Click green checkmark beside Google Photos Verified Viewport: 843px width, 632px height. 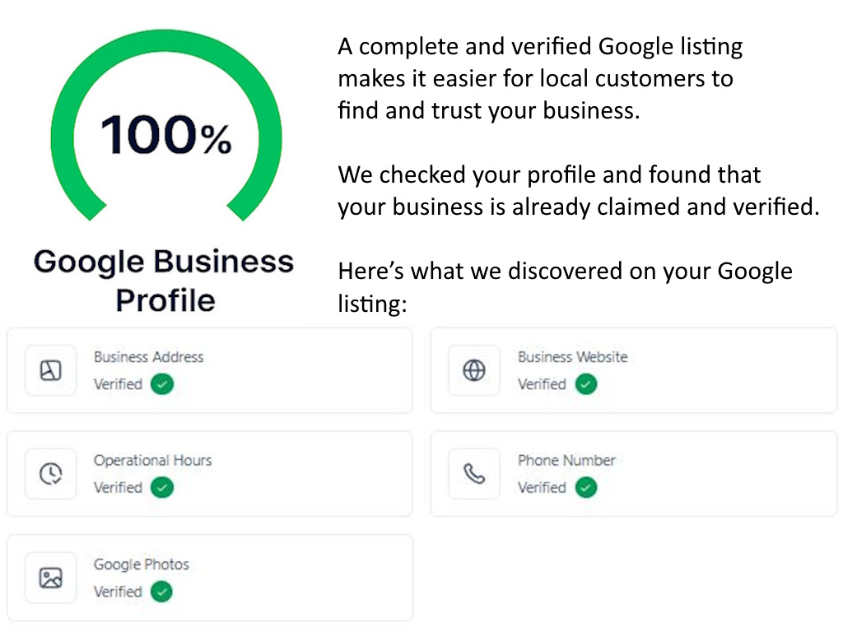coord(162,592)
